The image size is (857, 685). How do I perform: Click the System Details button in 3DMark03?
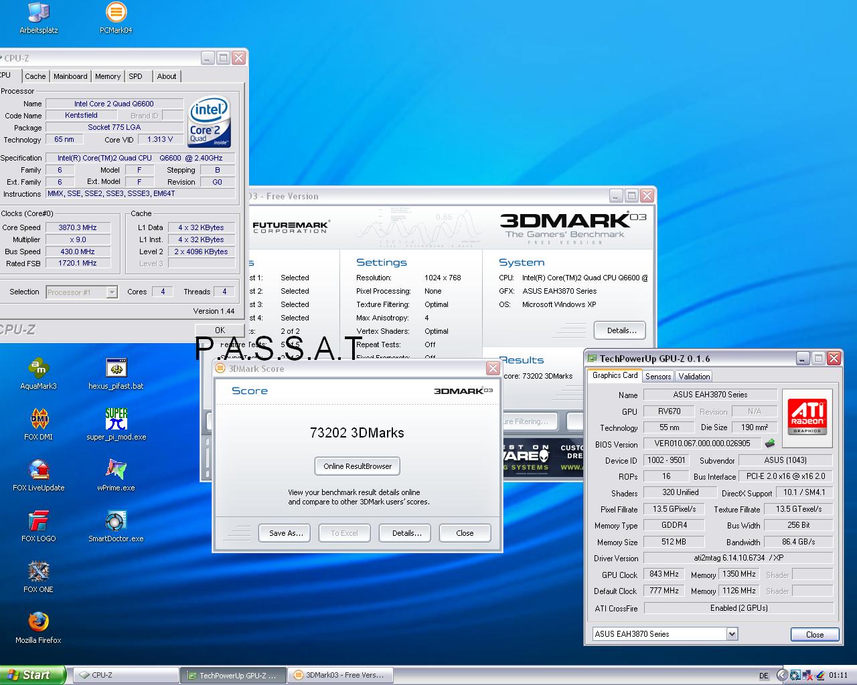pos(619,330)
